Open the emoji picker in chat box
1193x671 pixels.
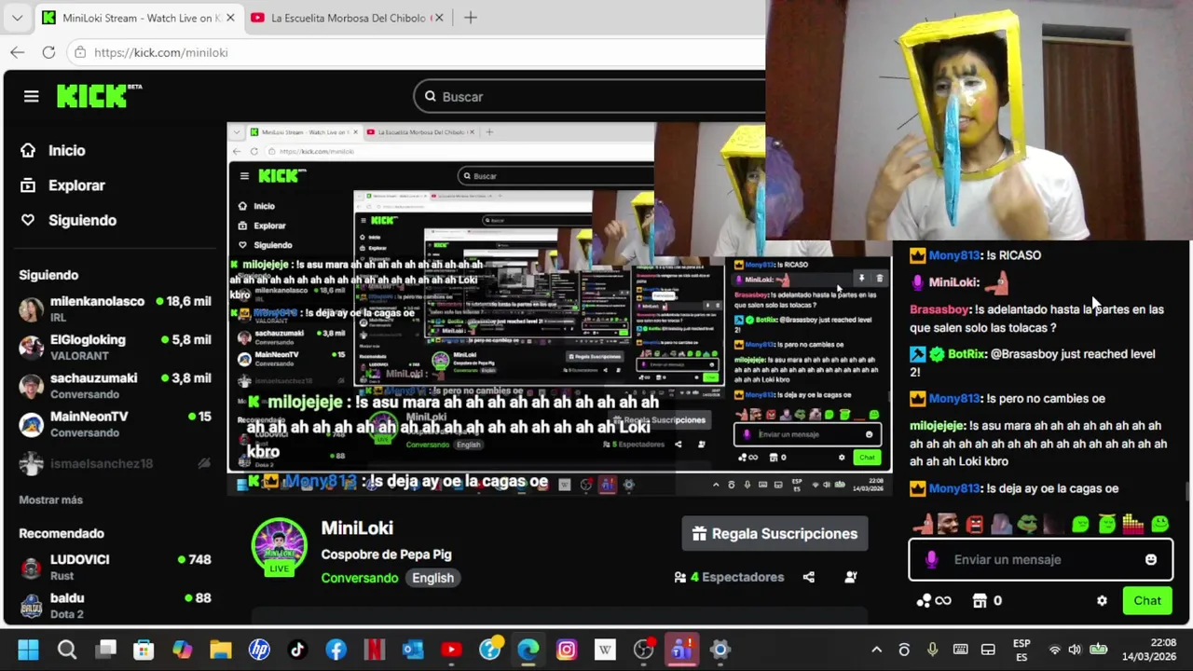point(1151,559)
